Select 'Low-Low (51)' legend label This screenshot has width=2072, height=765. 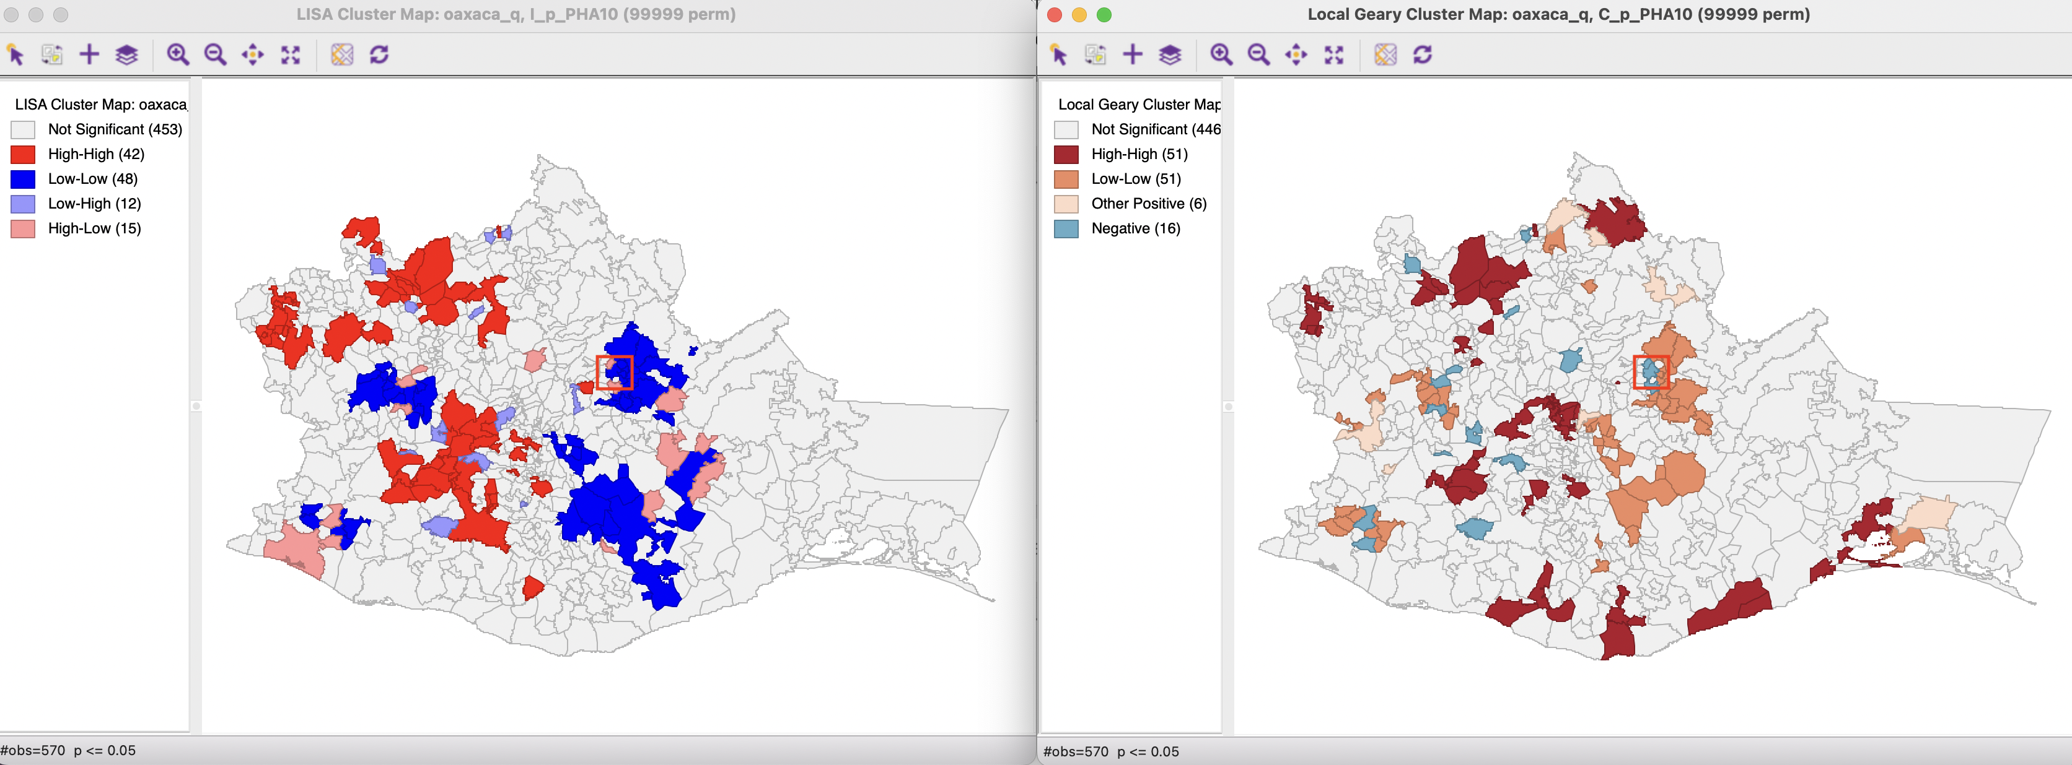pyautogui.click(x=1136, y=179)
